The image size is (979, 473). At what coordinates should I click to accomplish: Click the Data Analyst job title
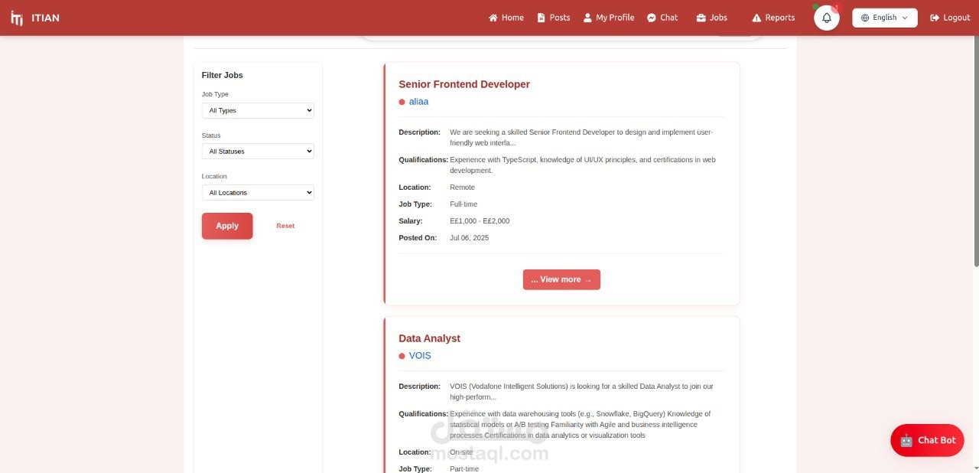pyautogui.click(x=429, y=338)
